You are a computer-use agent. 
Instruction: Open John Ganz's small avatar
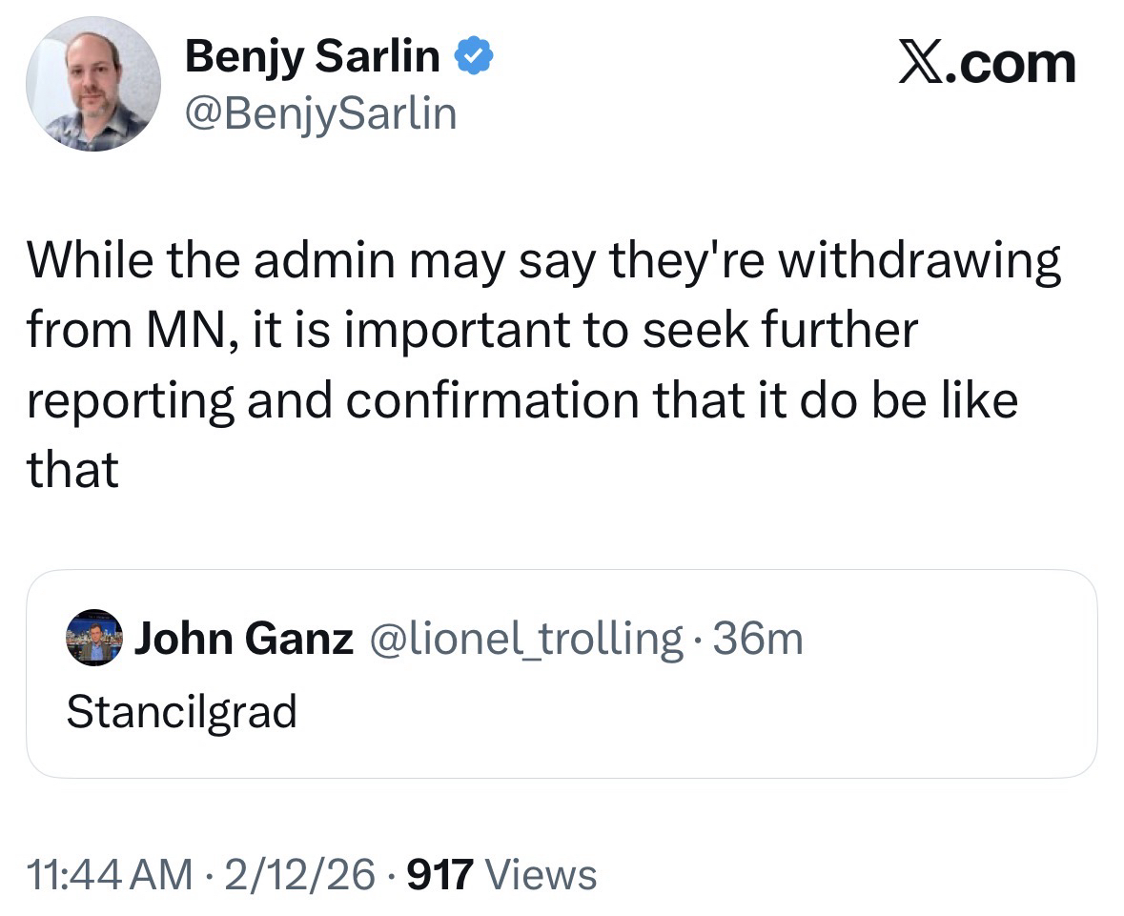pyautogui.click(x=94, y=637)
